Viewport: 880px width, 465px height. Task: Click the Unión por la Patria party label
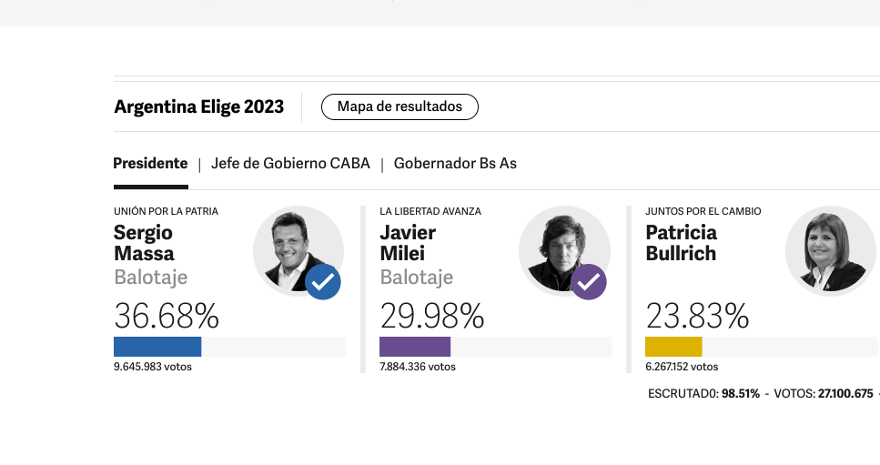pos(167,211)
